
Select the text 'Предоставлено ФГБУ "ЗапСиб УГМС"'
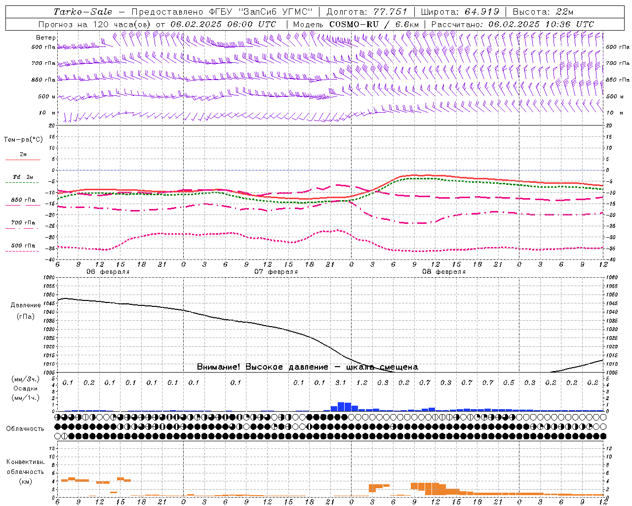(222, 12)
